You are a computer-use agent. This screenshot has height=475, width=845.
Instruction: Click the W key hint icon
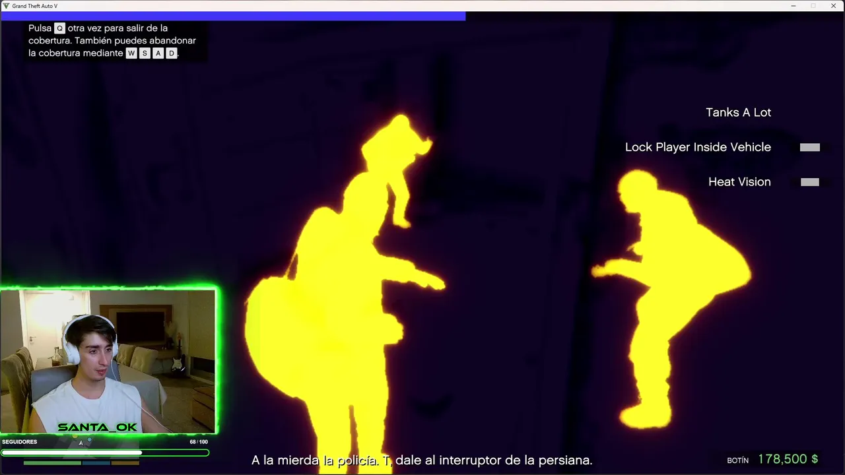click(x=131, y=53)
